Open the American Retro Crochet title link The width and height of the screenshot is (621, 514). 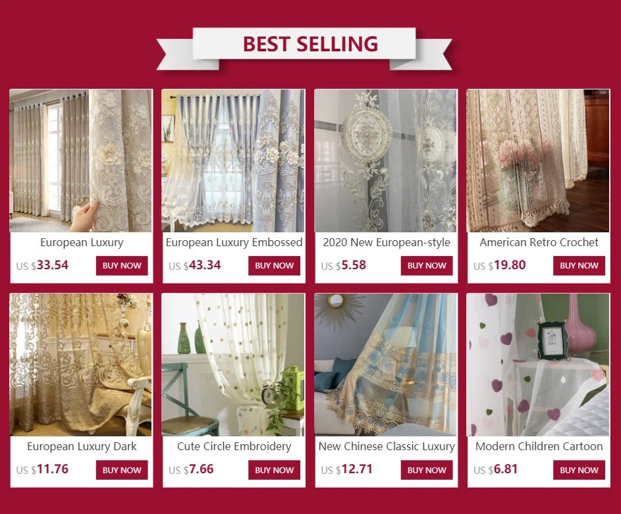click(x=539, y=242)
